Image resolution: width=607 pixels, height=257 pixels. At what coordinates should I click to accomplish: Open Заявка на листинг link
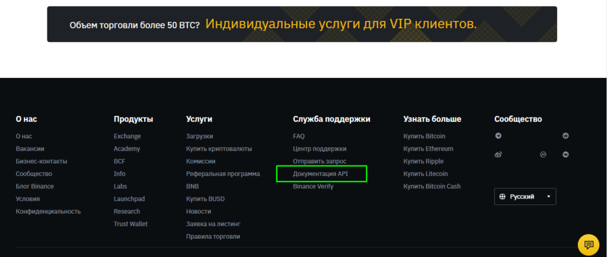[x=213, y=224]
